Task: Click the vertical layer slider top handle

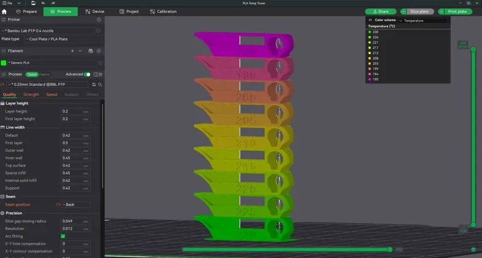Action: pos(474,49)
